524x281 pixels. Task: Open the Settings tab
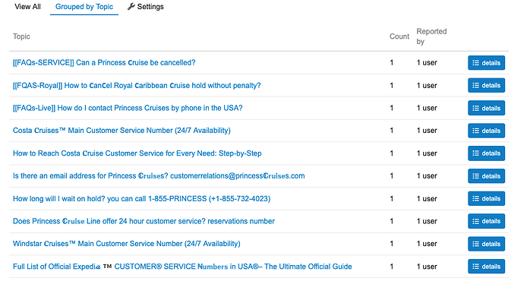pos(146,7)
